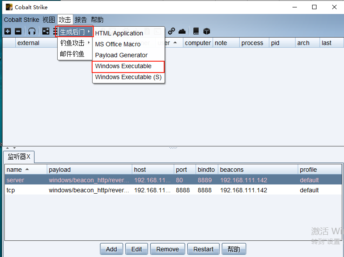Sort listeners by the bindto column header
Image resolution: width=344 pixels, height=257 pixels.
coord(206,170)
